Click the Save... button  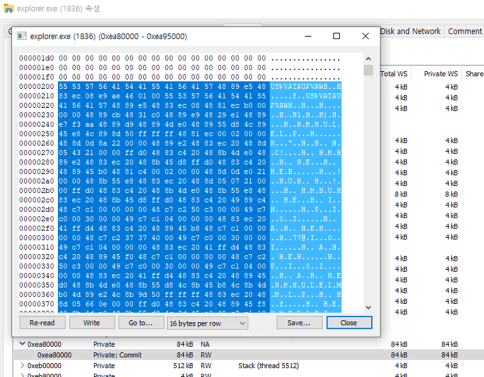click(299, 322)
